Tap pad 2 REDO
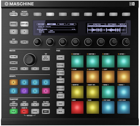The width and height of the screenshot is (140, 126). [x=93, y=107]
